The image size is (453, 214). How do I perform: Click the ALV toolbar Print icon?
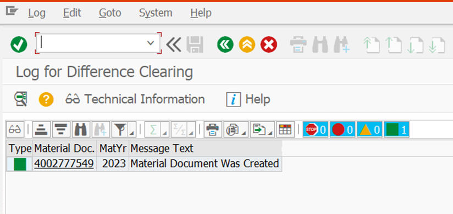[x=213, y=129]
